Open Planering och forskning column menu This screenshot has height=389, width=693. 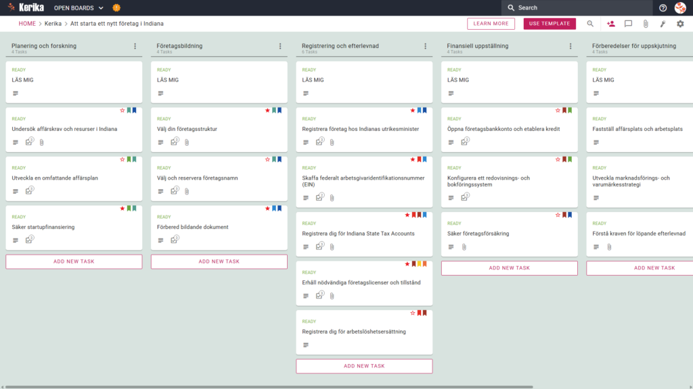(x=135, y=46)
